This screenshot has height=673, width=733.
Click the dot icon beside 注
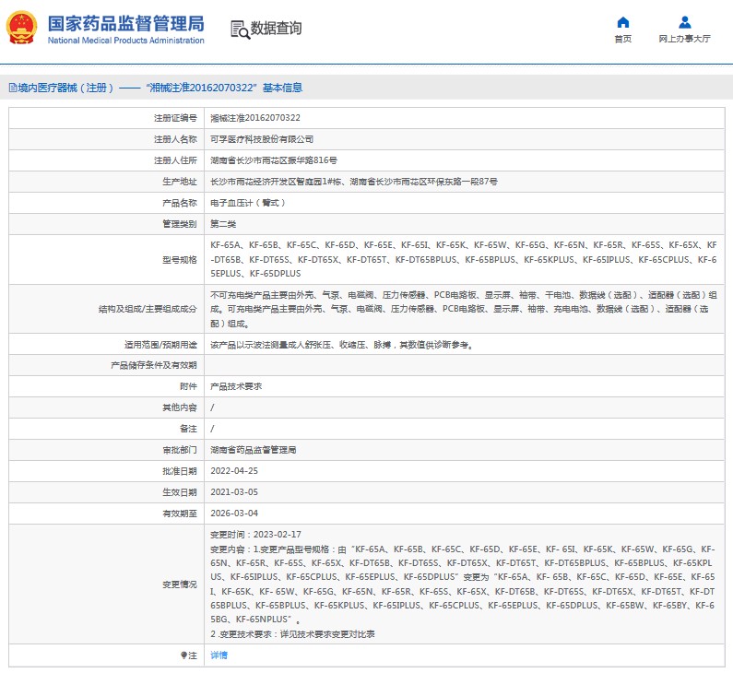(183, 655)
